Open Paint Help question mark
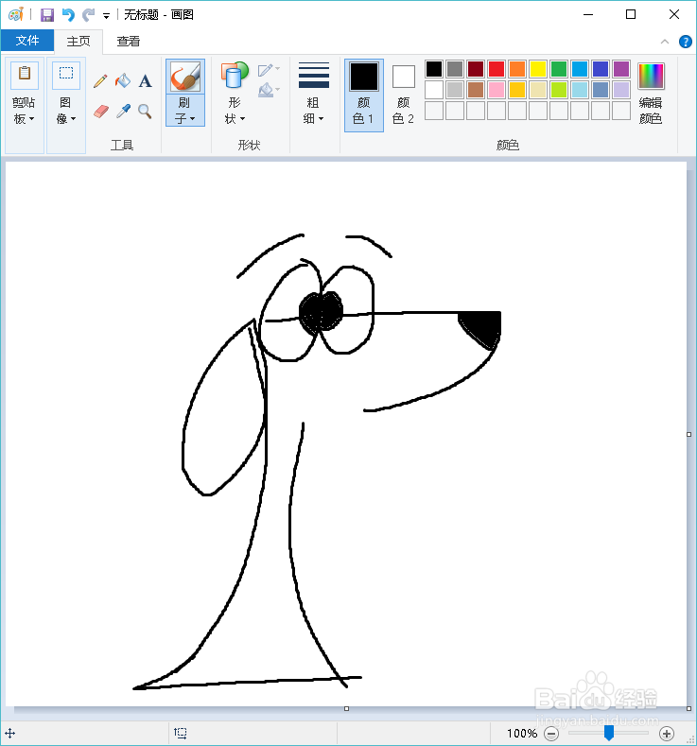The image size is (697, 746). [x=685, y=42]
